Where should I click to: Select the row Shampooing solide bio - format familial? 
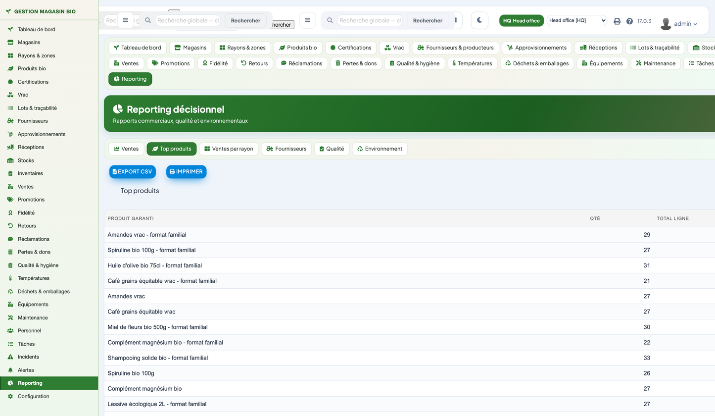point(410,358)
